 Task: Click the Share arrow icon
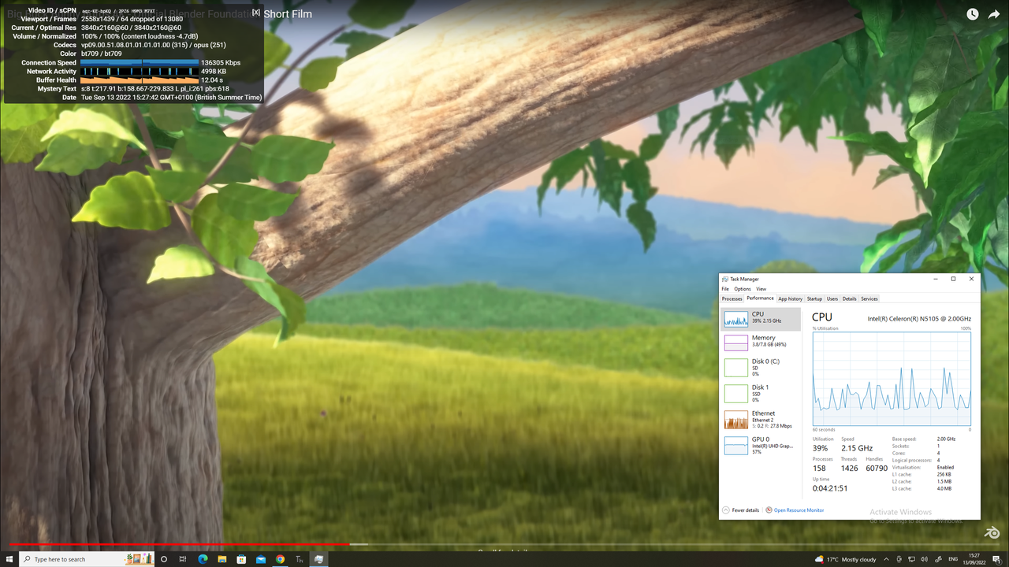994,14
